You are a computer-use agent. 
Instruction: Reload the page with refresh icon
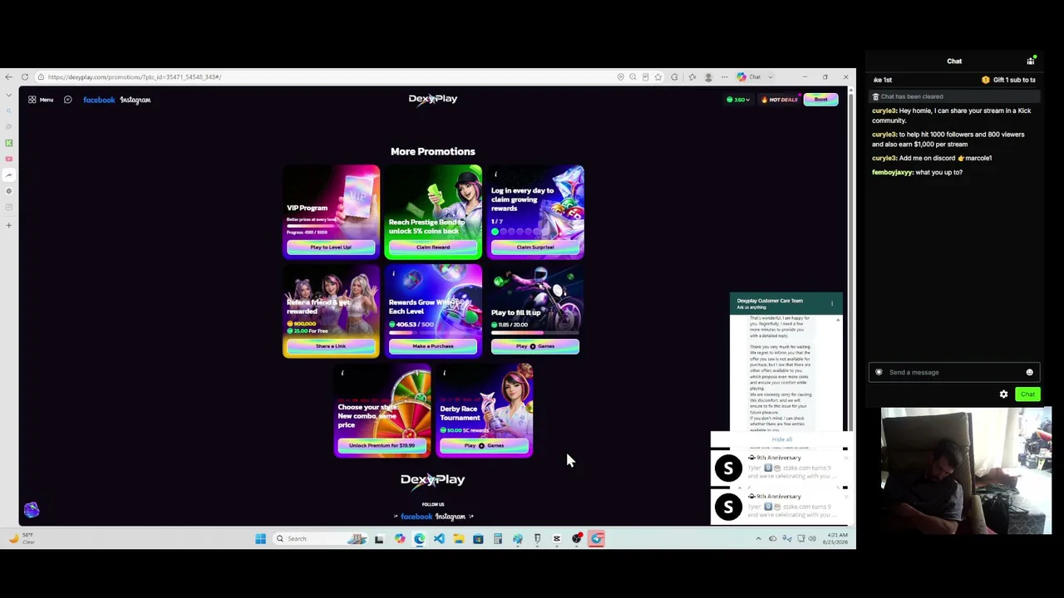25,77
